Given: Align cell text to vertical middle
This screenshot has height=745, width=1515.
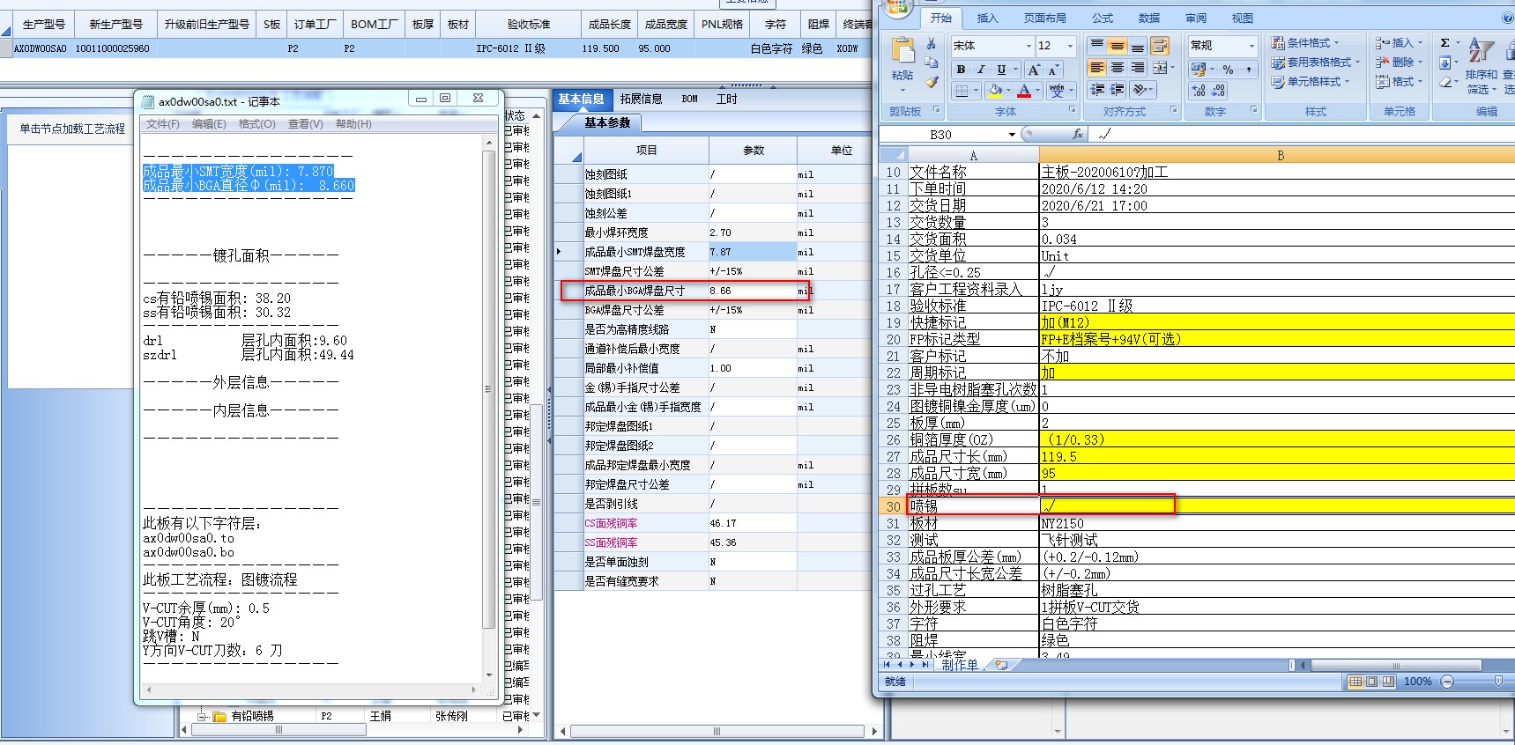Looking at the screenshot, I should pos(1118,45).
